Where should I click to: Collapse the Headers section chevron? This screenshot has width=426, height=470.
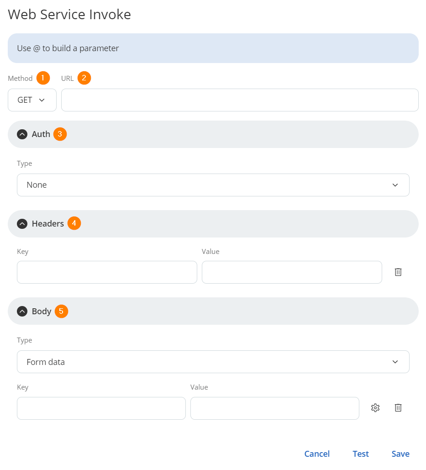click(22, 224)
